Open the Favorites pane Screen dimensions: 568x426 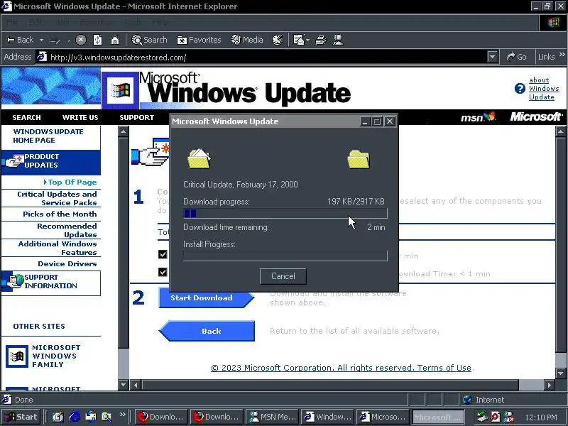[199, 40]
